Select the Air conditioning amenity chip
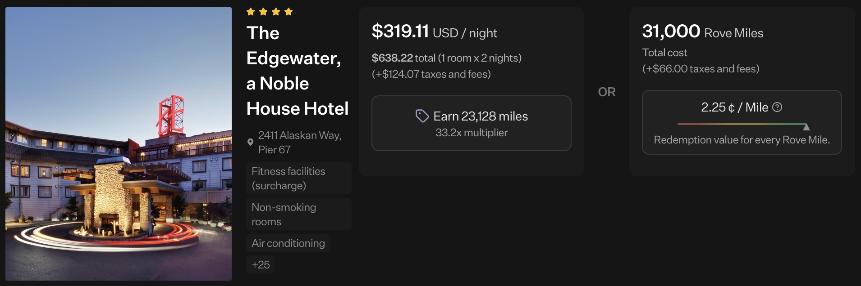The image size is (861, 286). pyautogui.click(x=288, y=243)
